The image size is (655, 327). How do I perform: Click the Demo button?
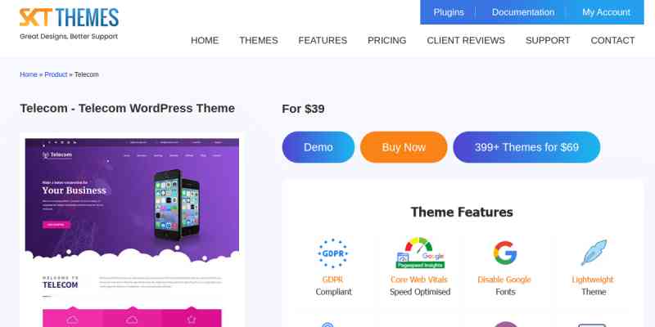[318, 147]
